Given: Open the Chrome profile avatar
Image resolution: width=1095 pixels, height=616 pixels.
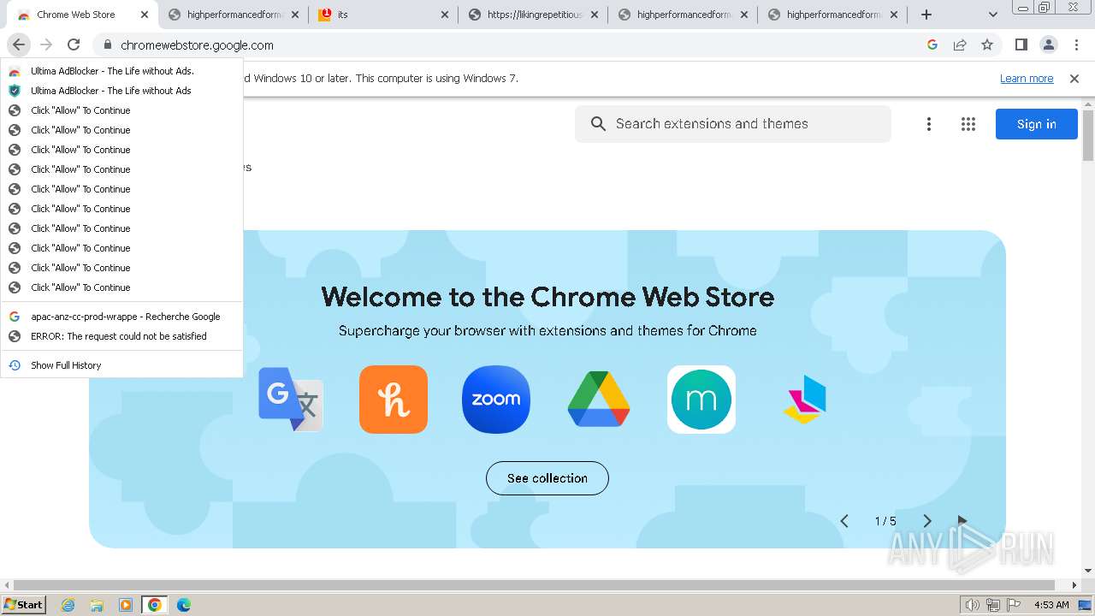Looking at the screenshot, I should pyautogui.click(x=1049, y=44).
